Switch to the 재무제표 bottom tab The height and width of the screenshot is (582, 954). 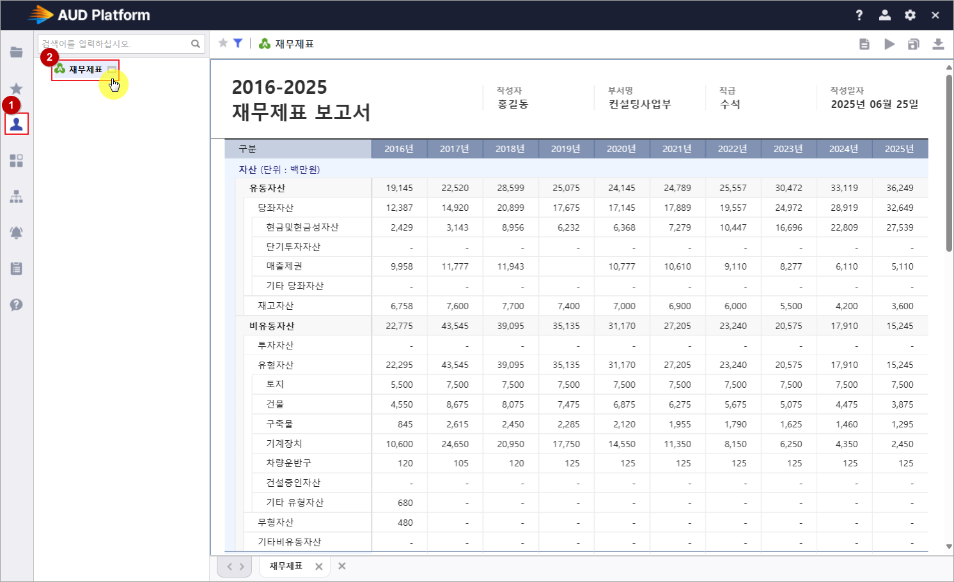[286, 566]
